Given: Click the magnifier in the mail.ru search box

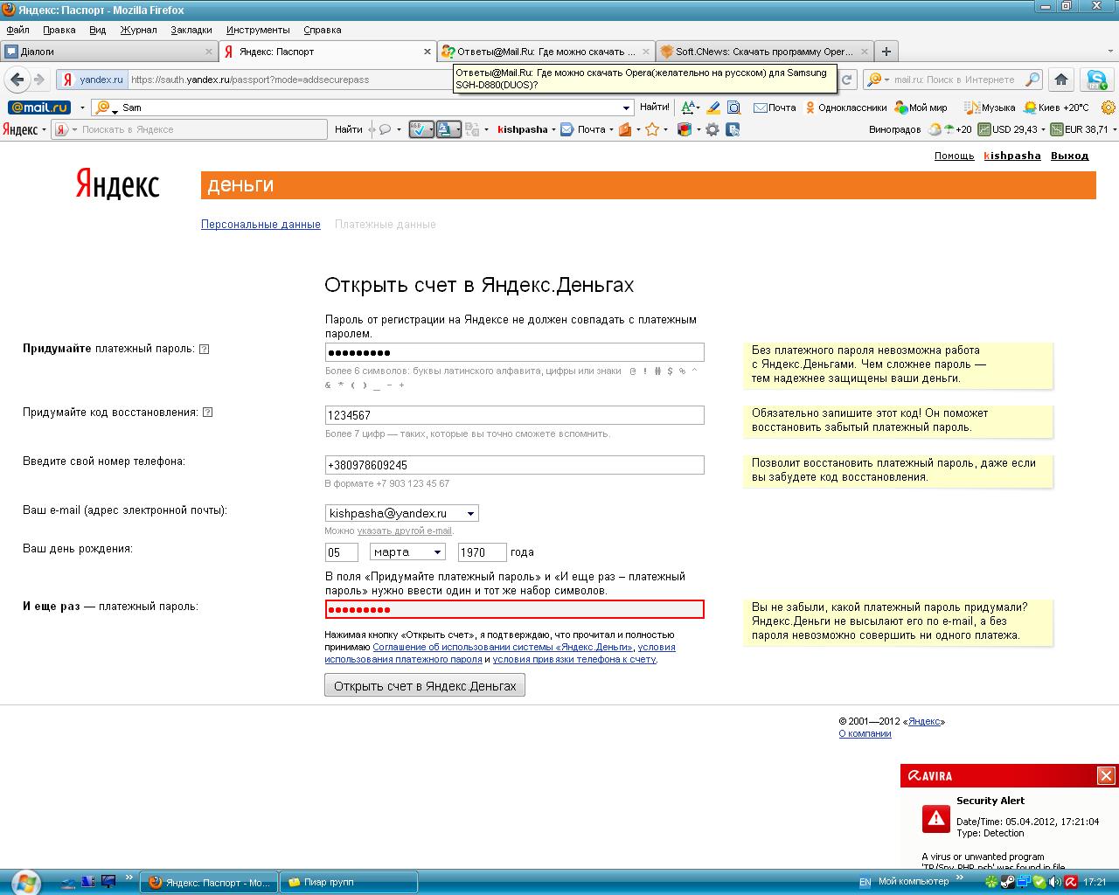Looking at the screenshot, I should pyautogui.click(x=1032, y=80).
